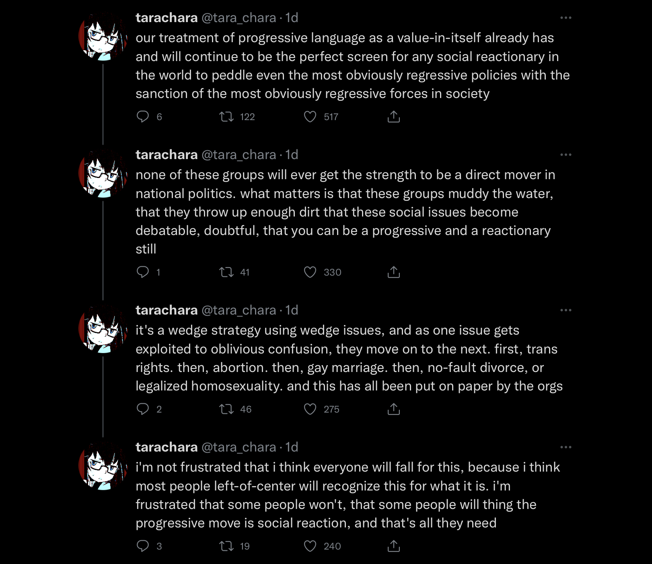
Task: Like the wedge issues tweet with 275 likes
Action: (310, 409)
